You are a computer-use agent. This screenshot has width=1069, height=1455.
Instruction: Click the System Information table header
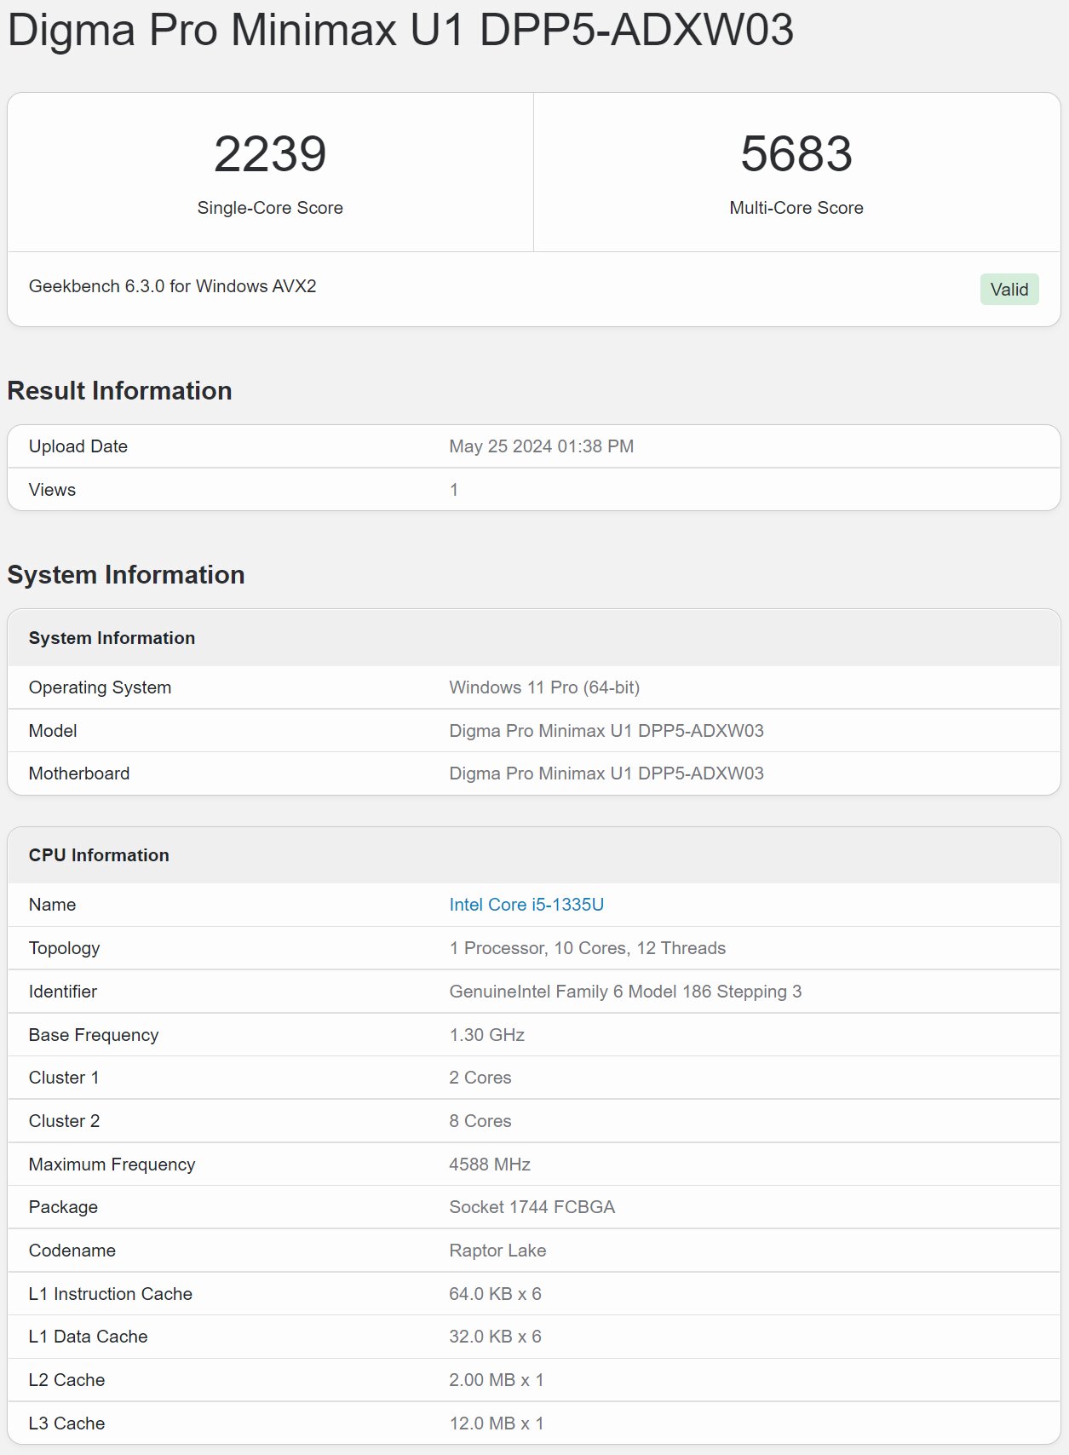pyautogui.click(x=112, y=638)
